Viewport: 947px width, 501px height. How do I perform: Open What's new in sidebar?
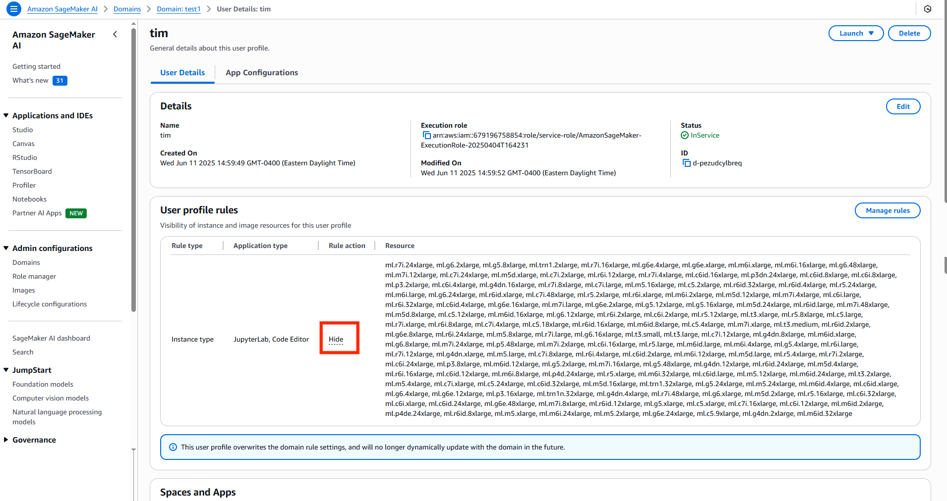tap(30, 80)
